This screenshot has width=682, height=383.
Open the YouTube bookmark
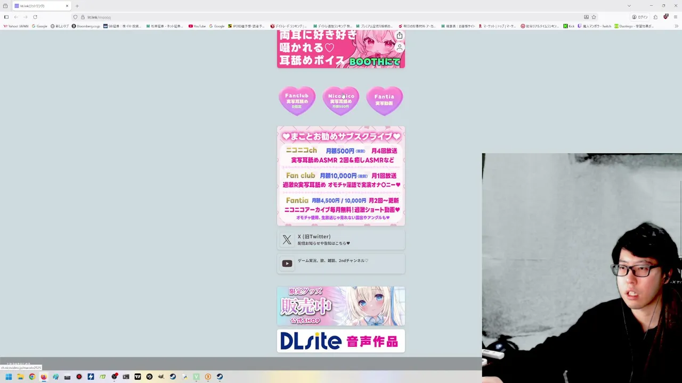tap(197, 26)
